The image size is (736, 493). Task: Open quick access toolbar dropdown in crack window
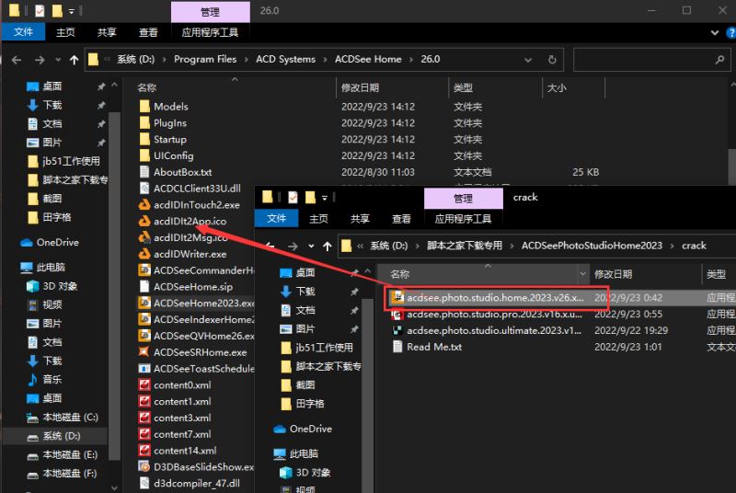325,198
